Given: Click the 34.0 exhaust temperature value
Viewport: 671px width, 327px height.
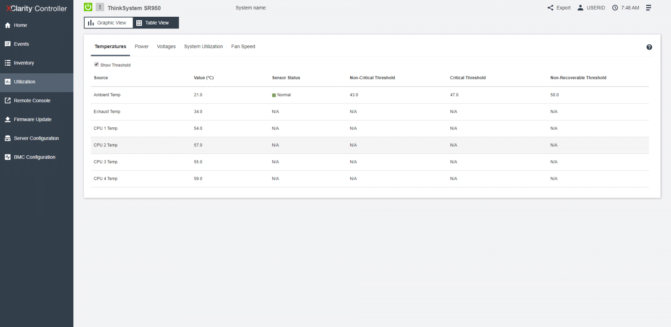Looking at the screenshot, I should (x=198, y=112).
